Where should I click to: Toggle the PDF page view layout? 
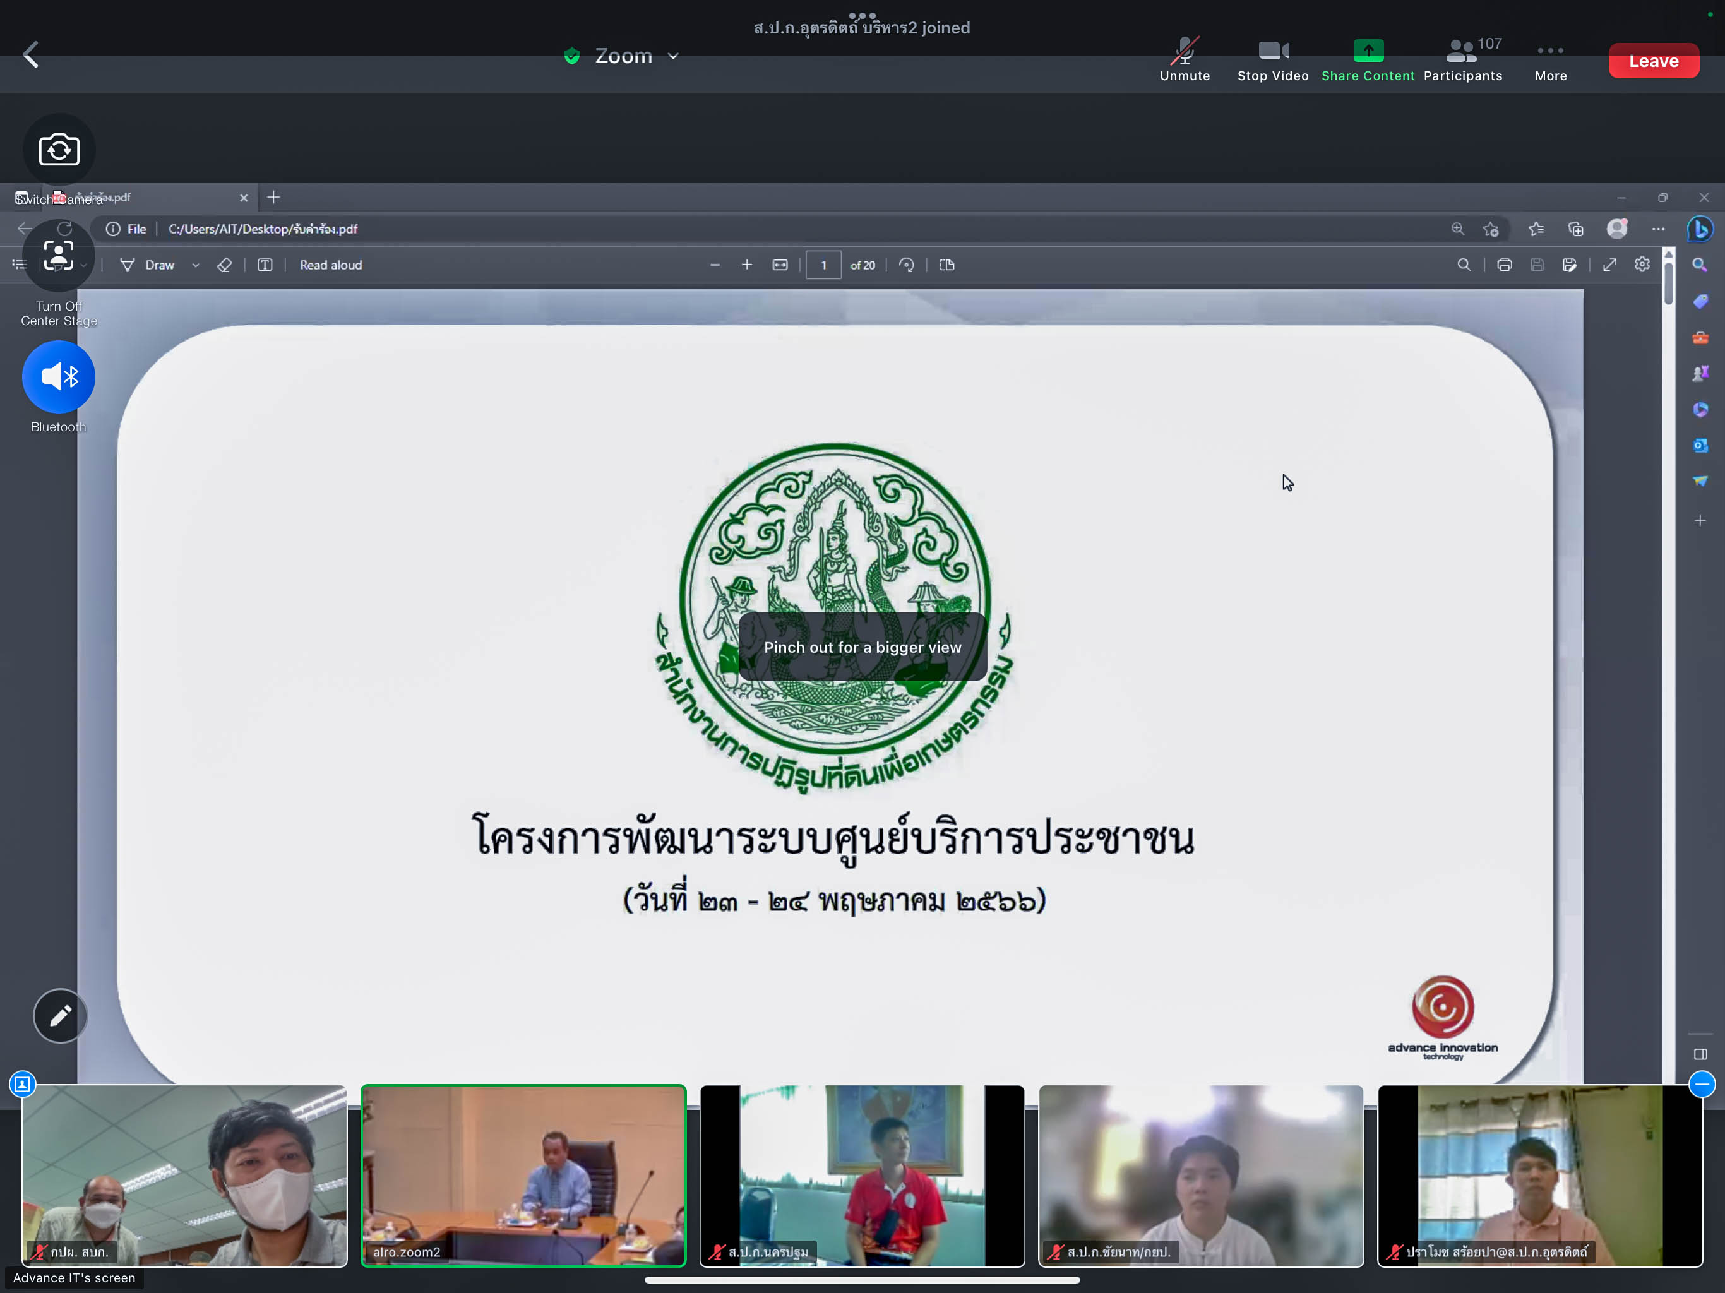pyautogui.click(x=946, y=265)
